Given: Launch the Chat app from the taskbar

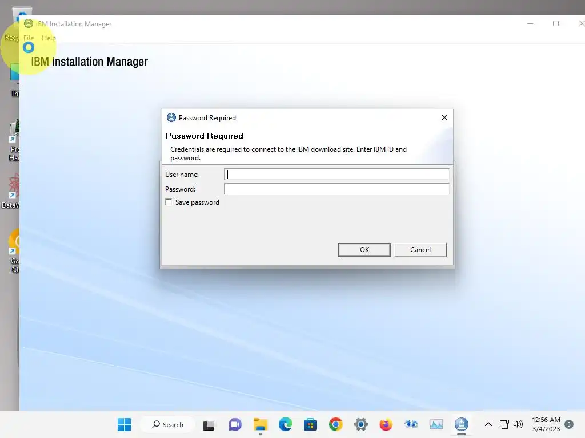Looking at the screenshot, I should [235, 424].
